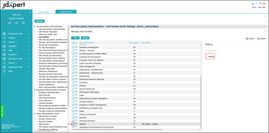Click the sync icon under Super Admin

[x=23, y=23]
